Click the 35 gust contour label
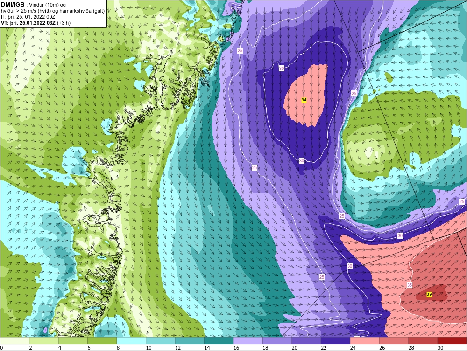 tap(410, 285)
